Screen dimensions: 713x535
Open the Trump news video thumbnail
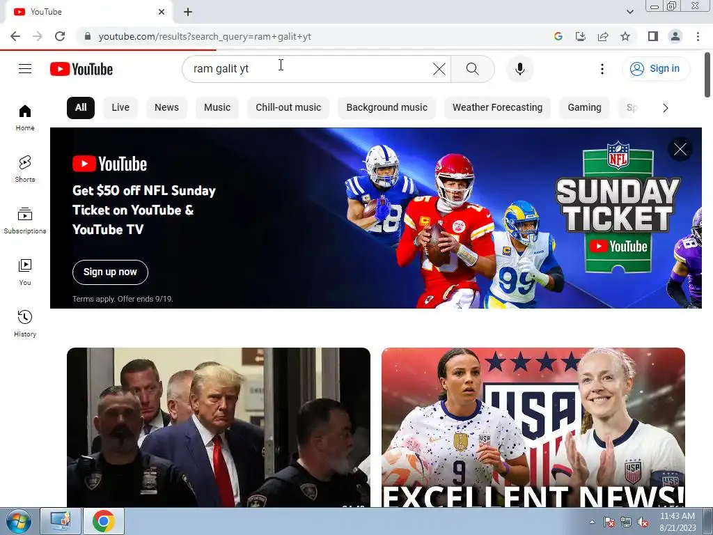click(x=218, y=428)
